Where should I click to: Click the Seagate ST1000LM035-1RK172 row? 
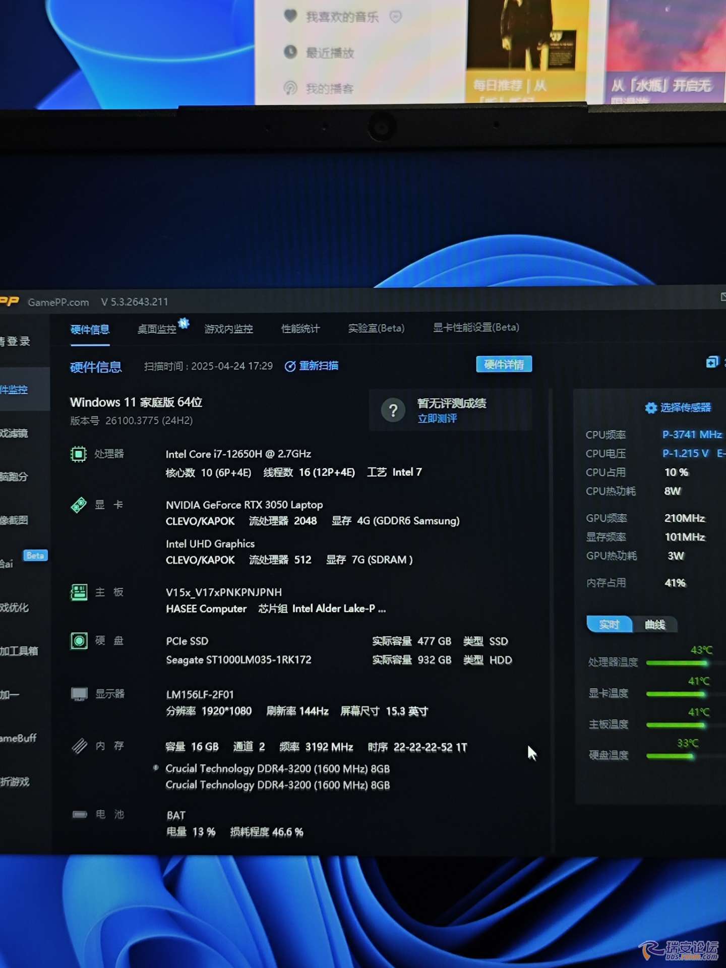pyautogui.click(x=339, y=660)
